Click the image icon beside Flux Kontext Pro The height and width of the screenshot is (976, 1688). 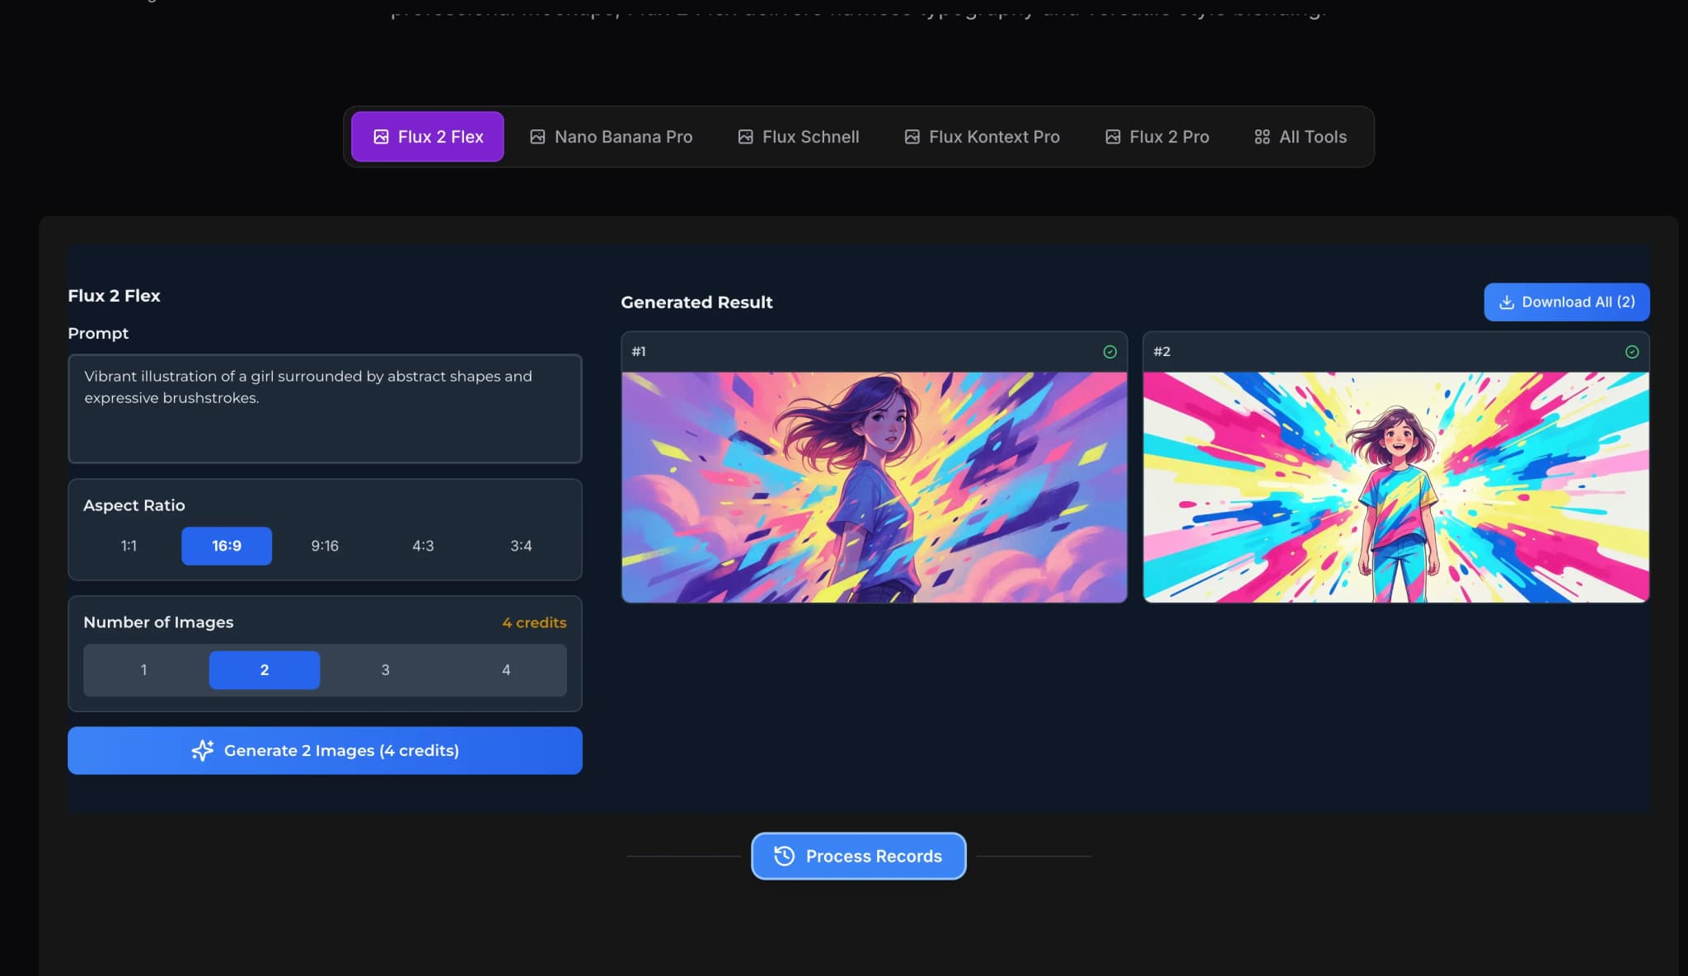click(912, 137)
